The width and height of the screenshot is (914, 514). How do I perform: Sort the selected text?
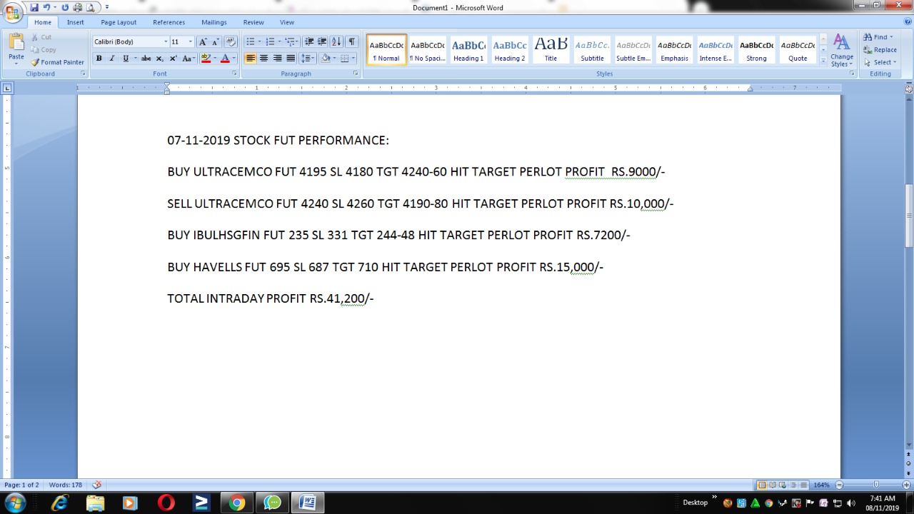[336, 42]
